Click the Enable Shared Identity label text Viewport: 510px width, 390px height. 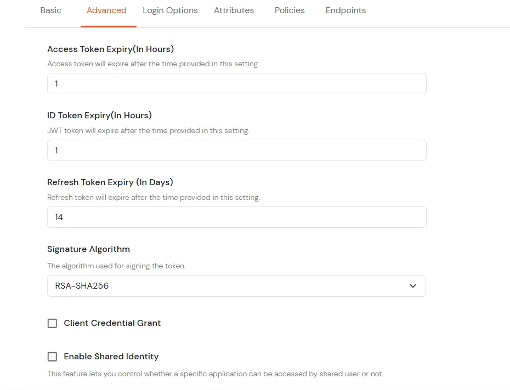pyautogui.click(x=111, y=357)
